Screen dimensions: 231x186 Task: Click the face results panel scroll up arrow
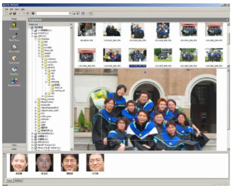pyautogui.click(x=4, y=154)
